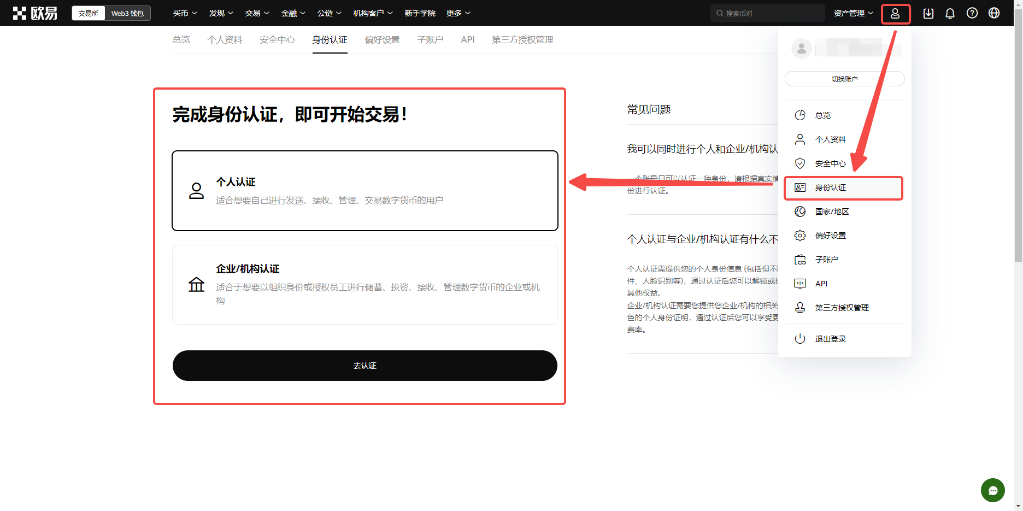The image size is (1023, 511).
Task: Click the 国家/地区 globe icon in dropdown
Action: pos(800,212)
